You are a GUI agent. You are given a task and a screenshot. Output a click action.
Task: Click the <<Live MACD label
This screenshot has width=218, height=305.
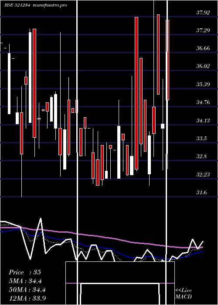coord(184,294)
